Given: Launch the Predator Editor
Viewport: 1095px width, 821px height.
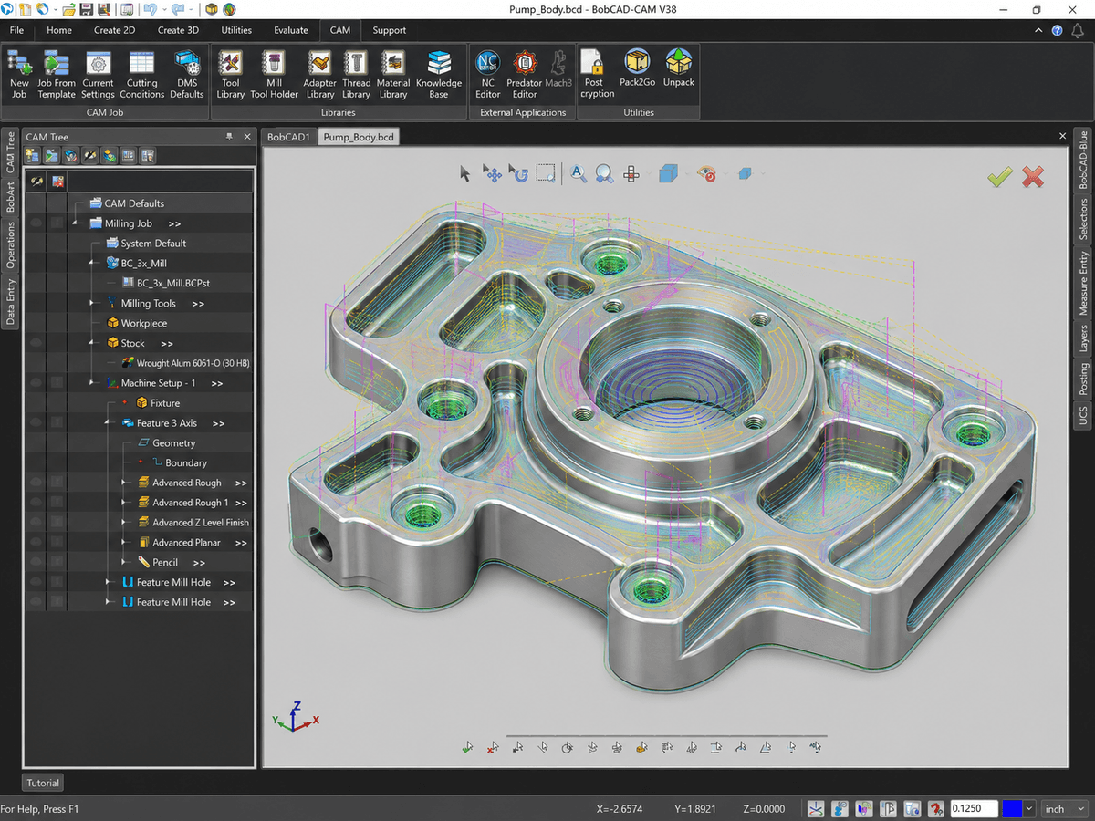Looking at the screenshot, I should click(525, 74).
